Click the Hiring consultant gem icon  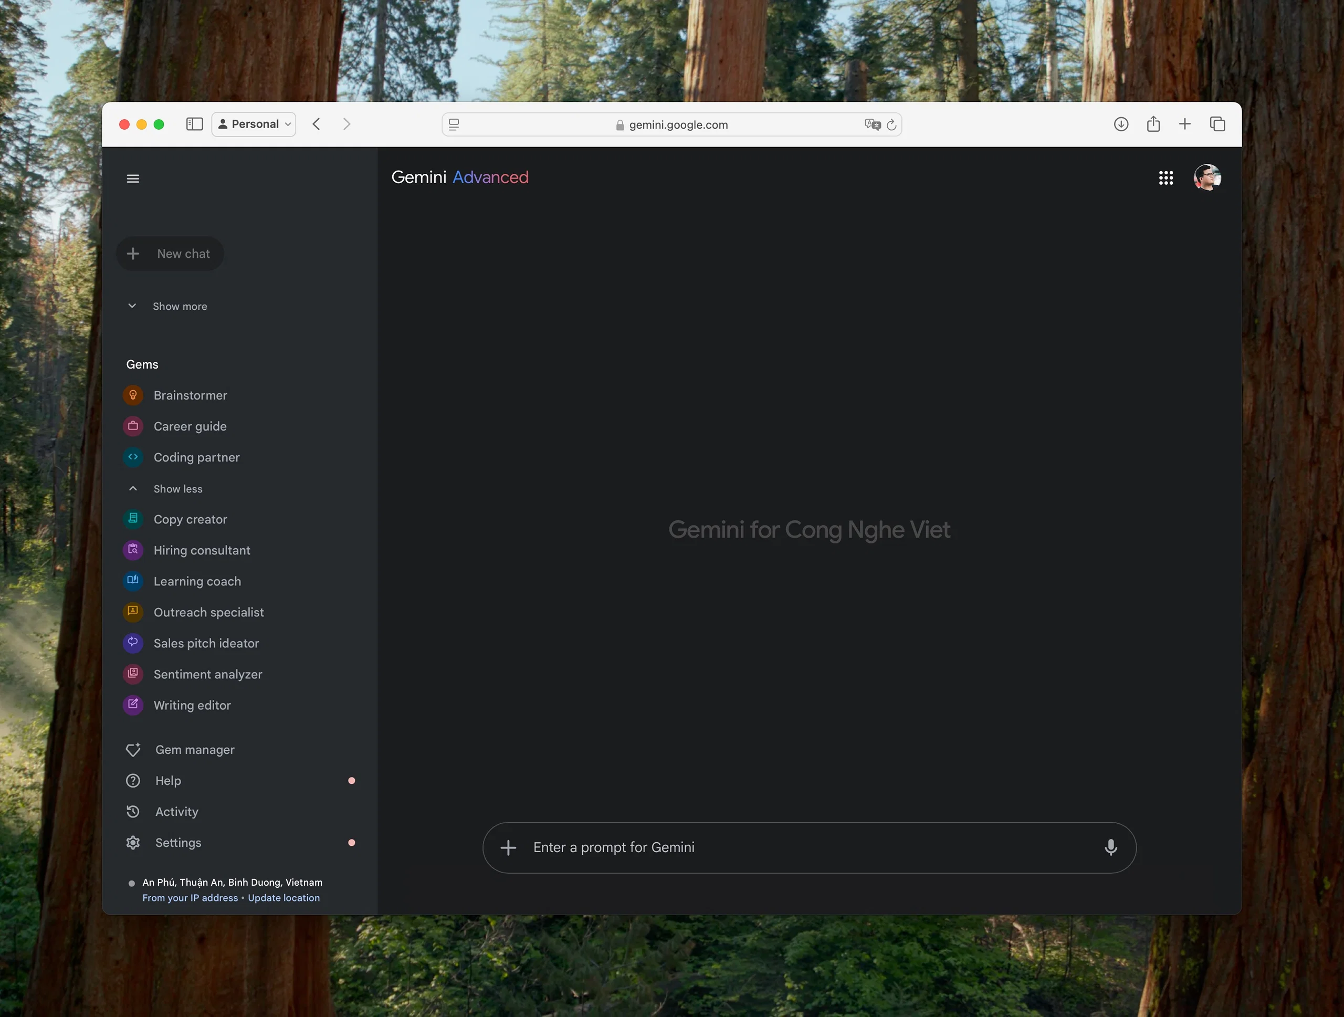(133, 550)
